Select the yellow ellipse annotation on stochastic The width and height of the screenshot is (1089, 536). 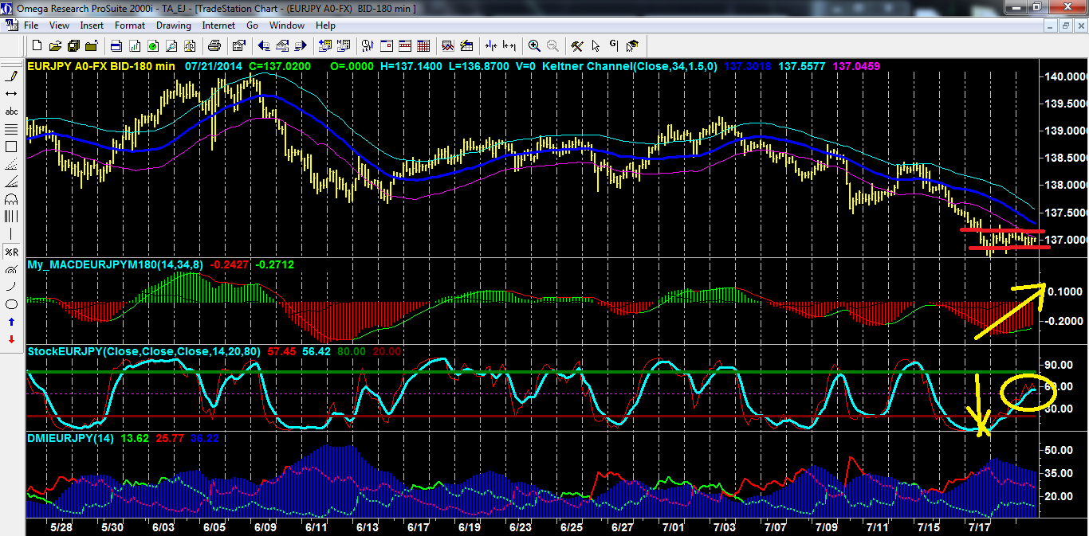coord(1028,392)
